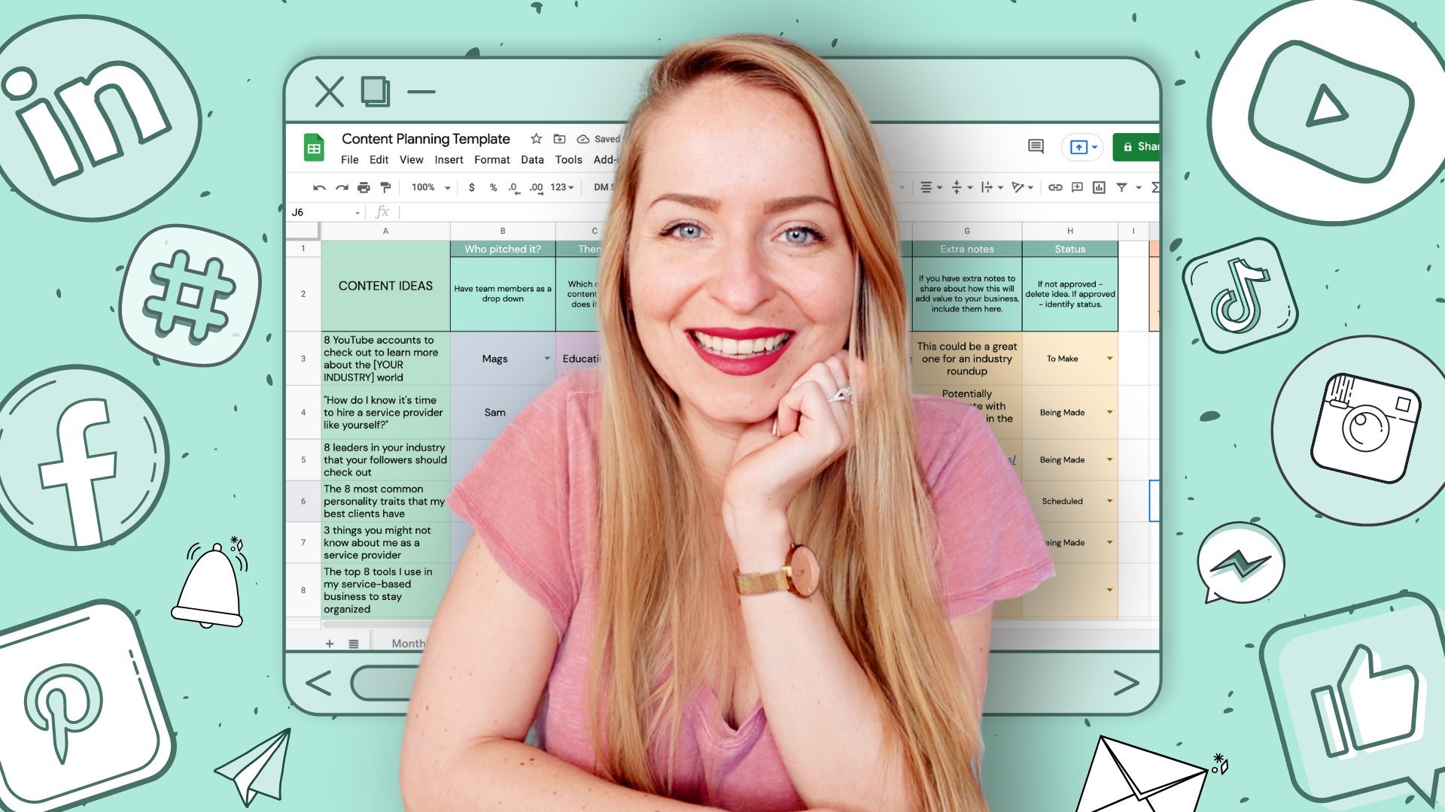Click the cell A6 content ideas

click(385, 501)
